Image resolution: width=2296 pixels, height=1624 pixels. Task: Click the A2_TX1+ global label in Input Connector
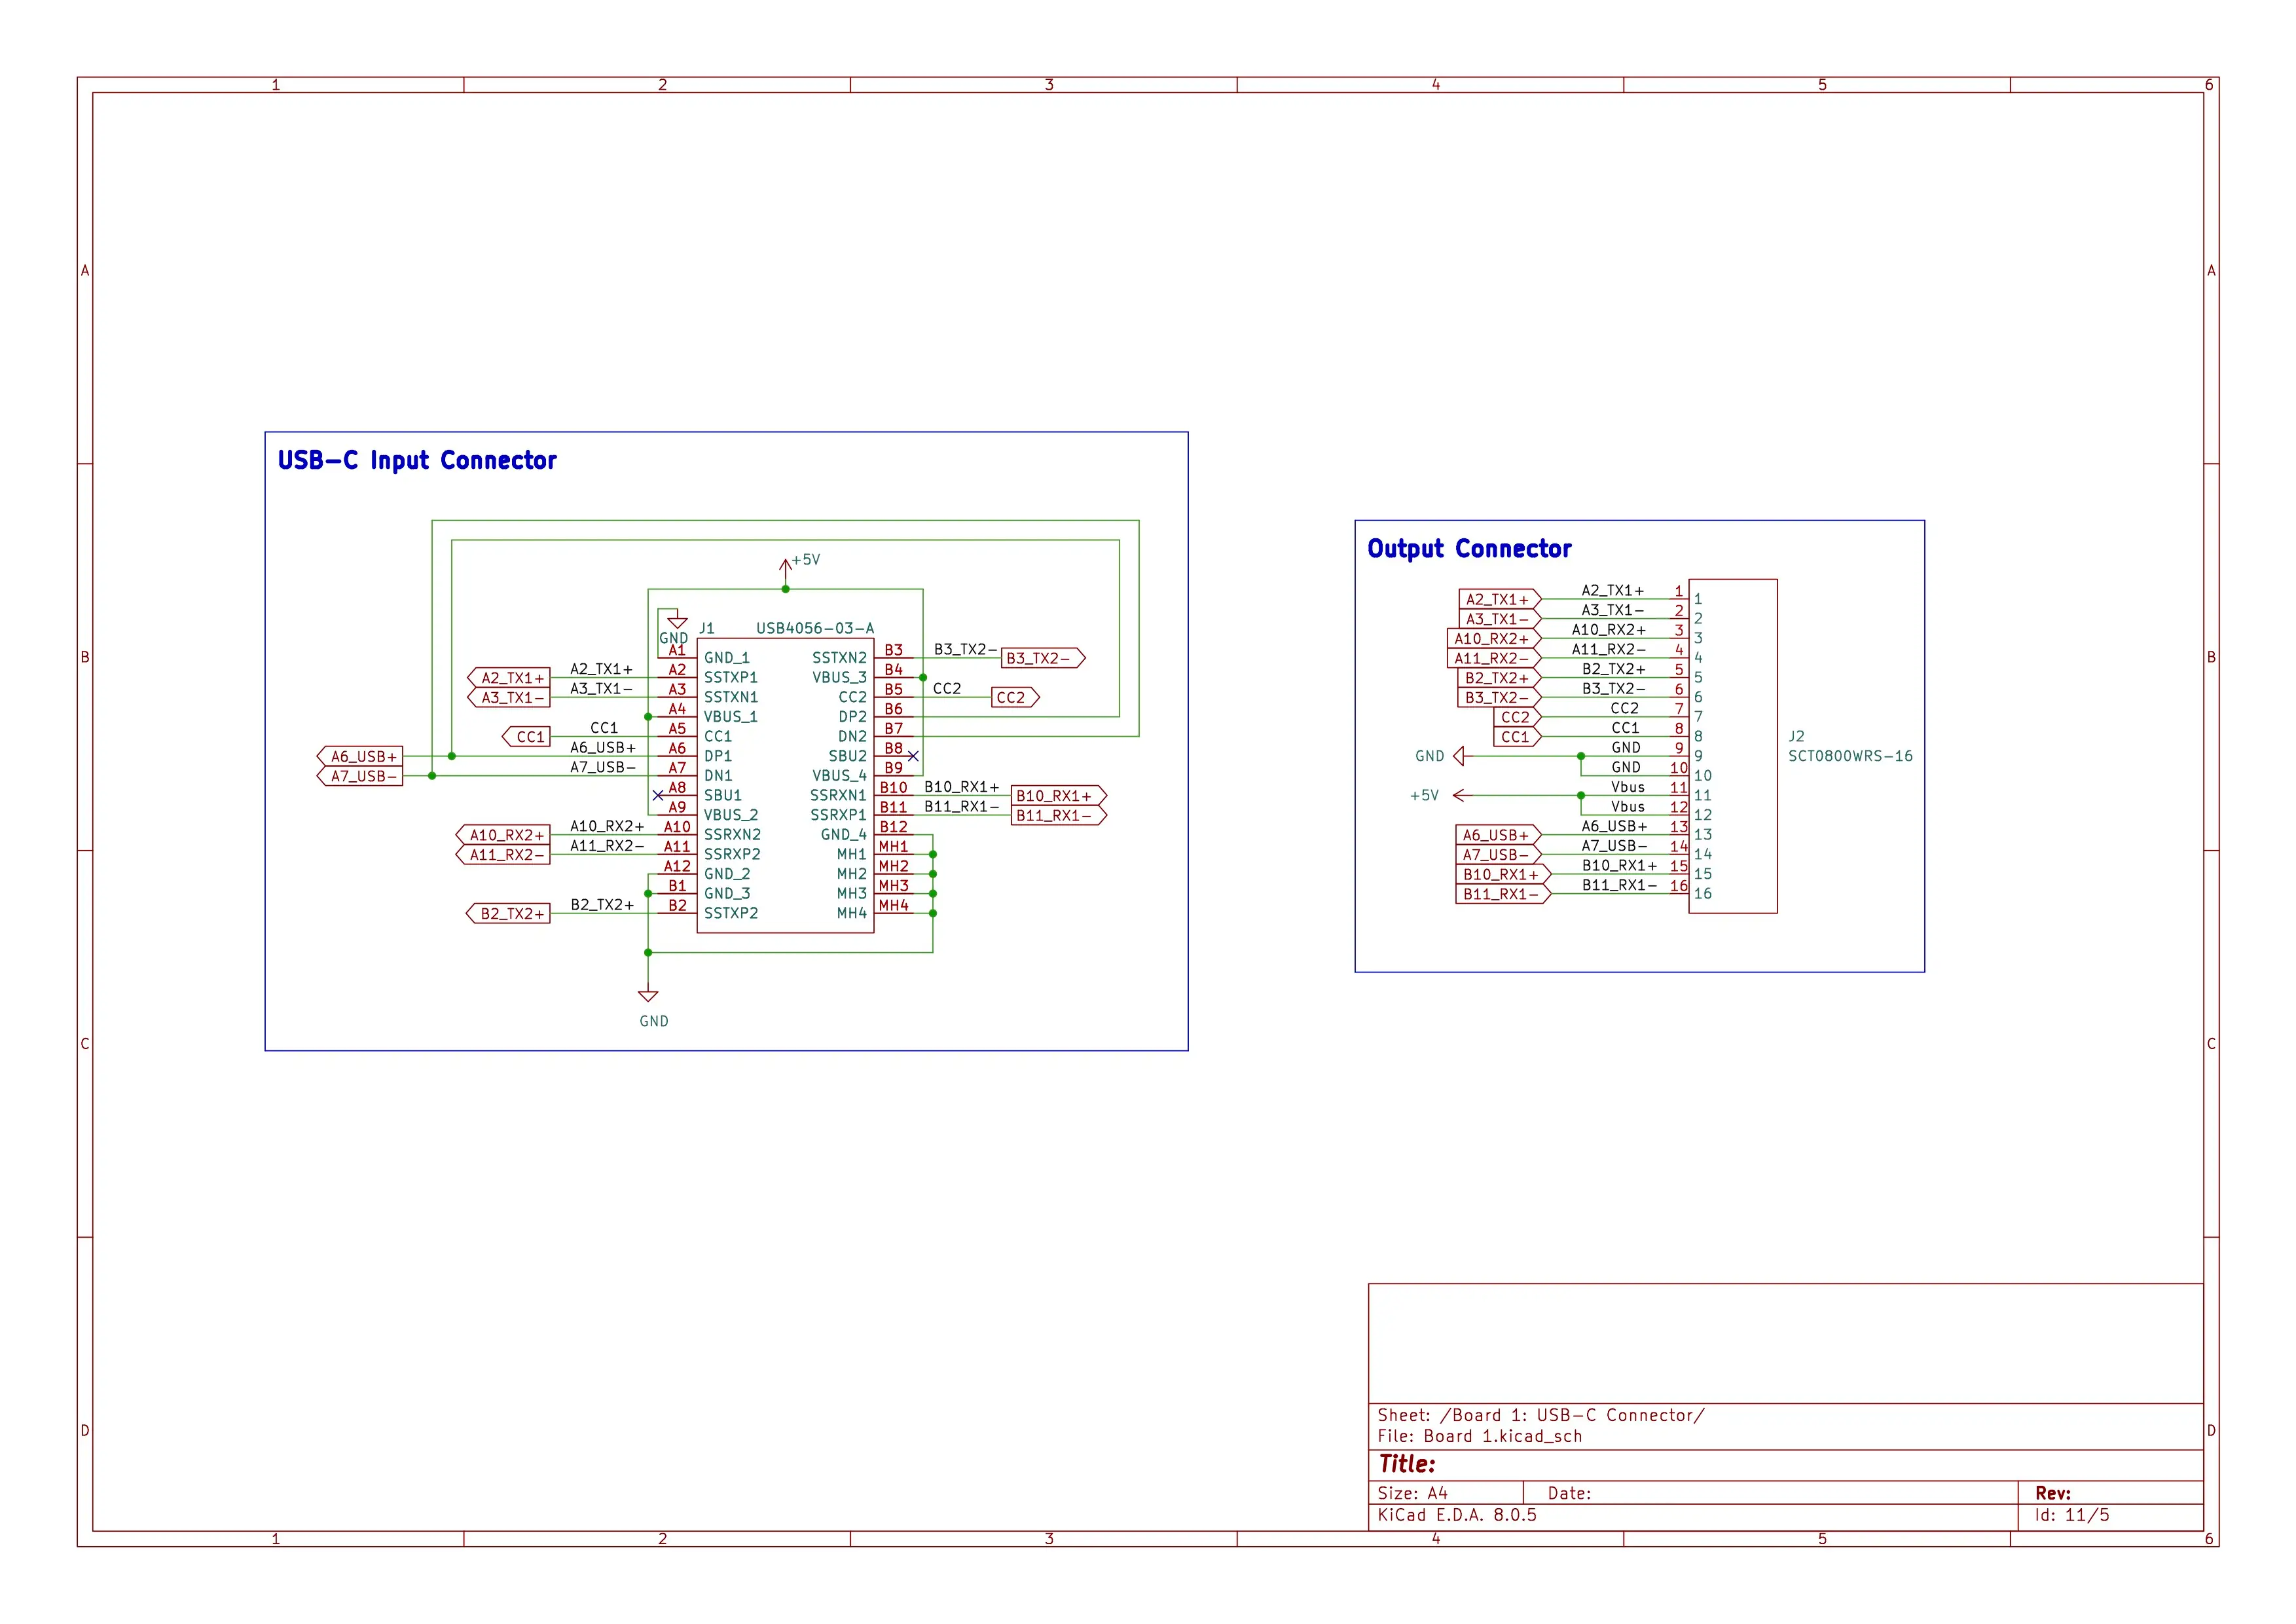(509, 678)
